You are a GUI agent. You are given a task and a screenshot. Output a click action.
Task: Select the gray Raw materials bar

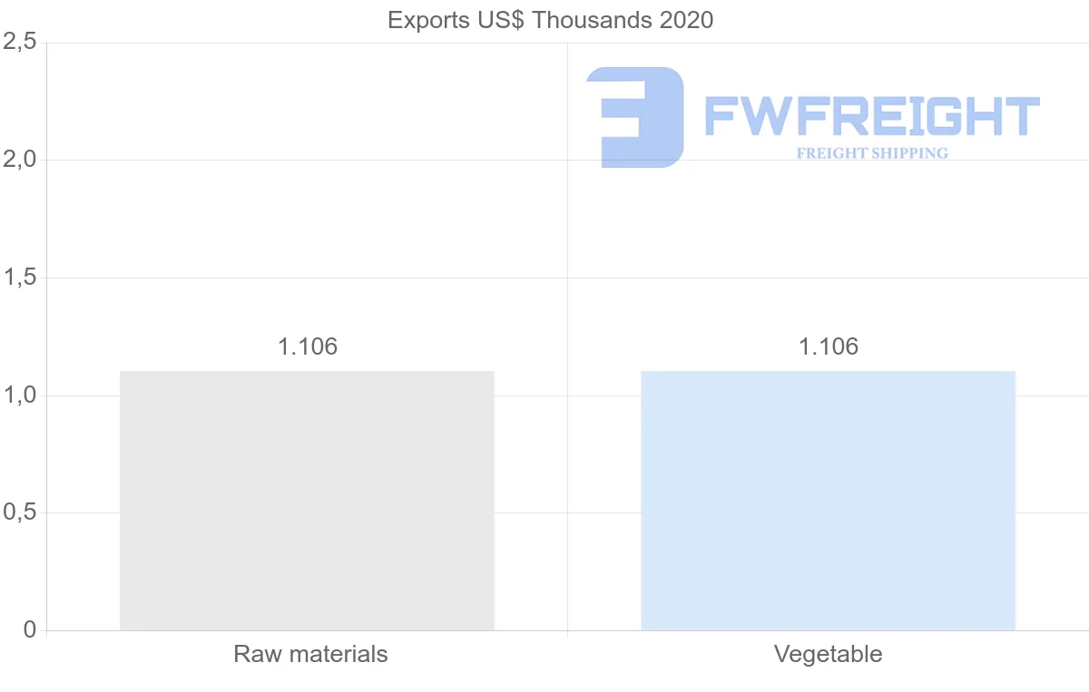[307, 501]
